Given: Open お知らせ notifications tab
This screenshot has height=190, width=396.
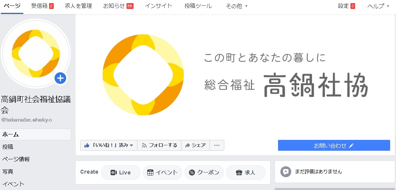Looking at the screenshot, I should pyautogui.click(x=118, y=6).
